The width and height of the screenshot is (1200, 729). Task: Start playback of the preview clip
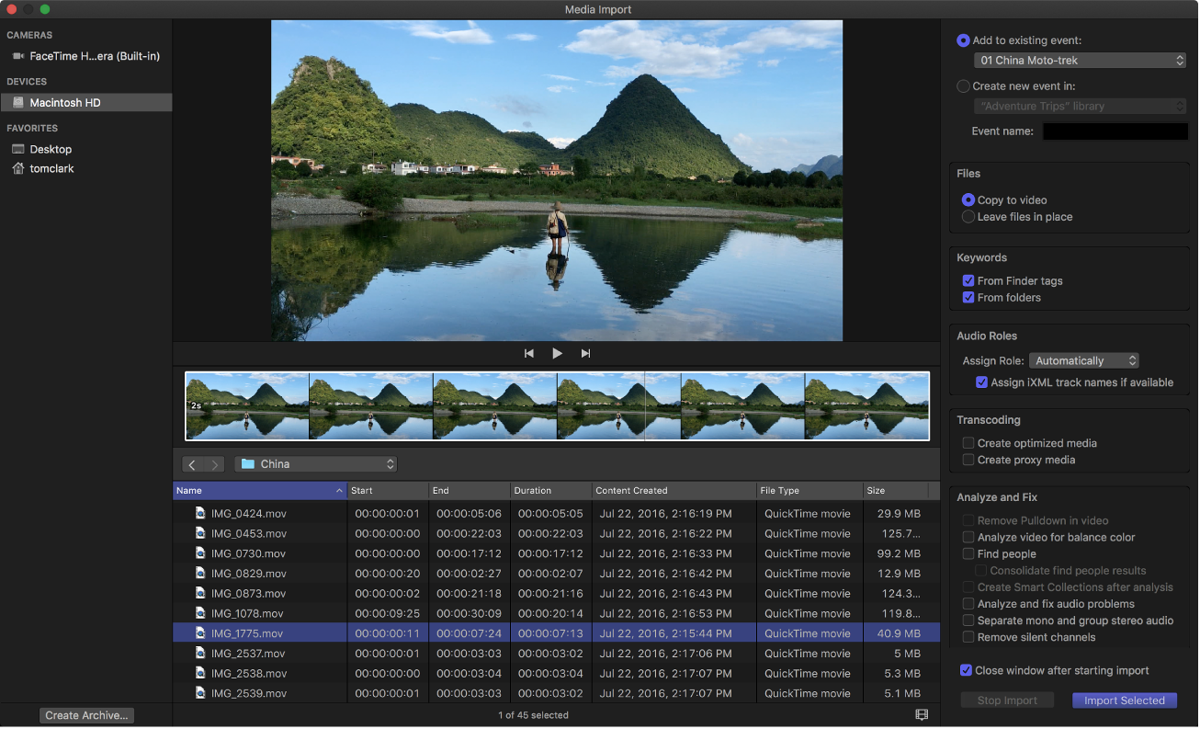[x=557, y=352]
